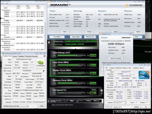
Task: Toggle CUDA checkbox in GPU-Z
Action: pyautogui.click(x=21, y=102)
